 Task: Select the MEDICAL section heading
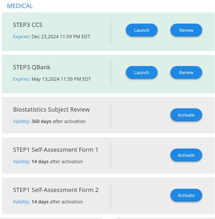click(x=20, y=6)
